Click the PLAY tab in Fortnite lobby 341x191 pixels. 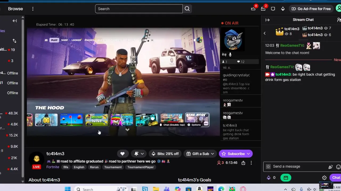54,40
